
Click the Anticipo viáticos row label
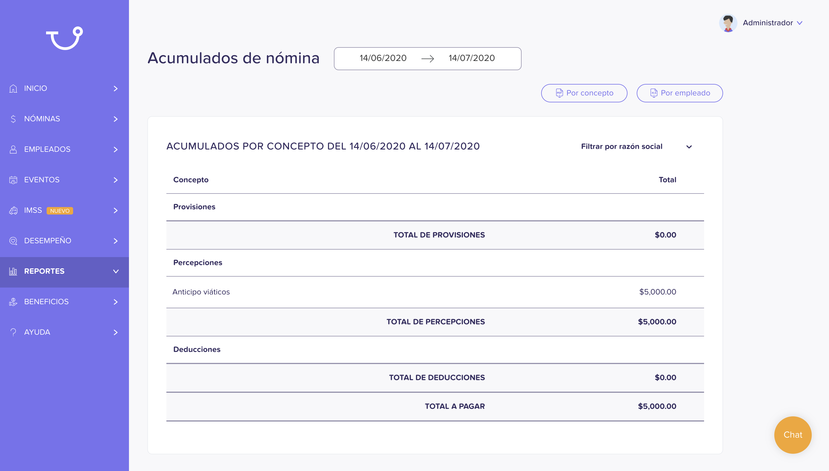coord(201,292)
